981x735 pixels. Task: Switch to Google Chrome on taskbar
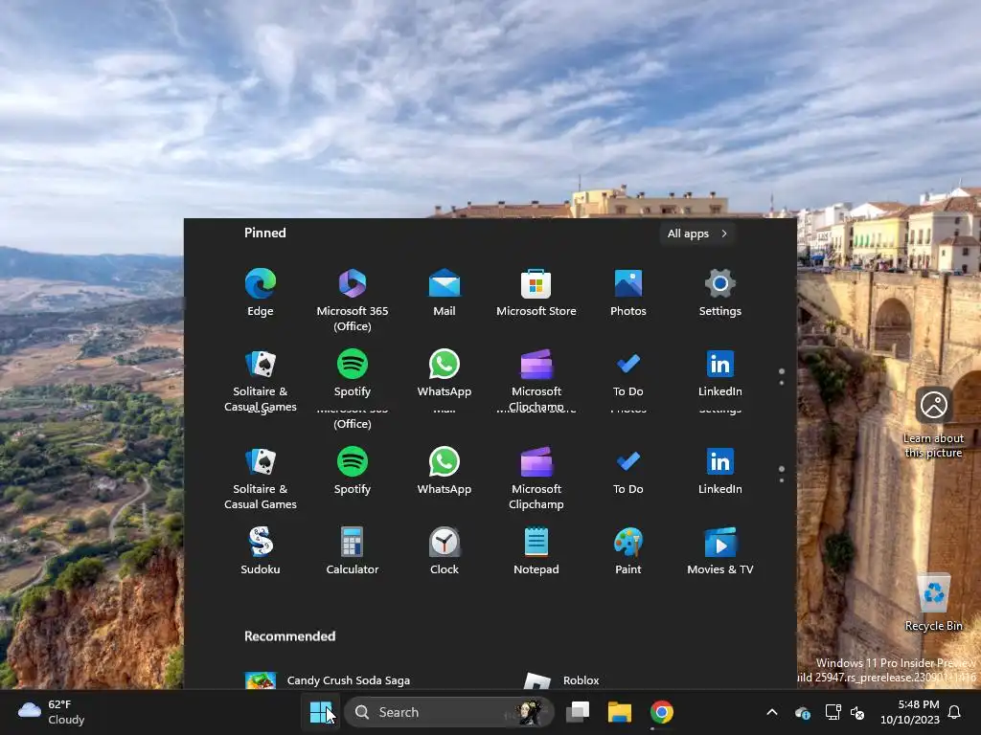point(662,712)
